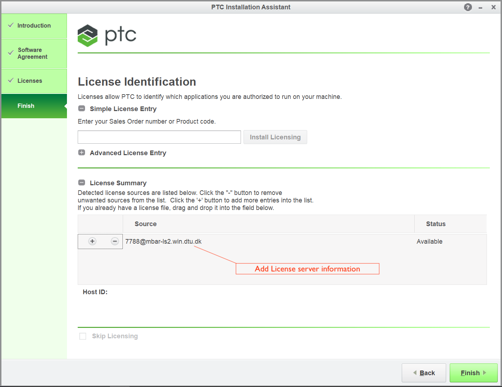
Task: Collapse the Simple License Entry section
Action: pyautogui.click(x=82, y=109)
